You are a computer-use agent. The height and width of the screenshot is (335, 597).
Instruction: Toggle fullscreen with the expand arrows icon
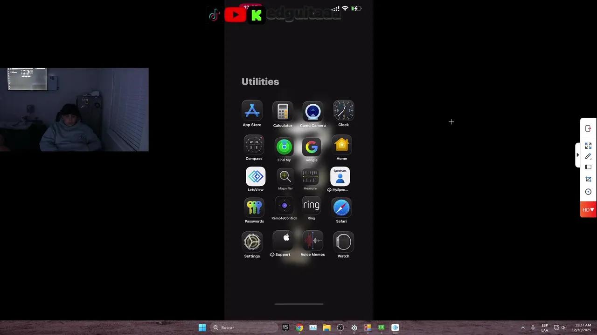tap(588, 146)
